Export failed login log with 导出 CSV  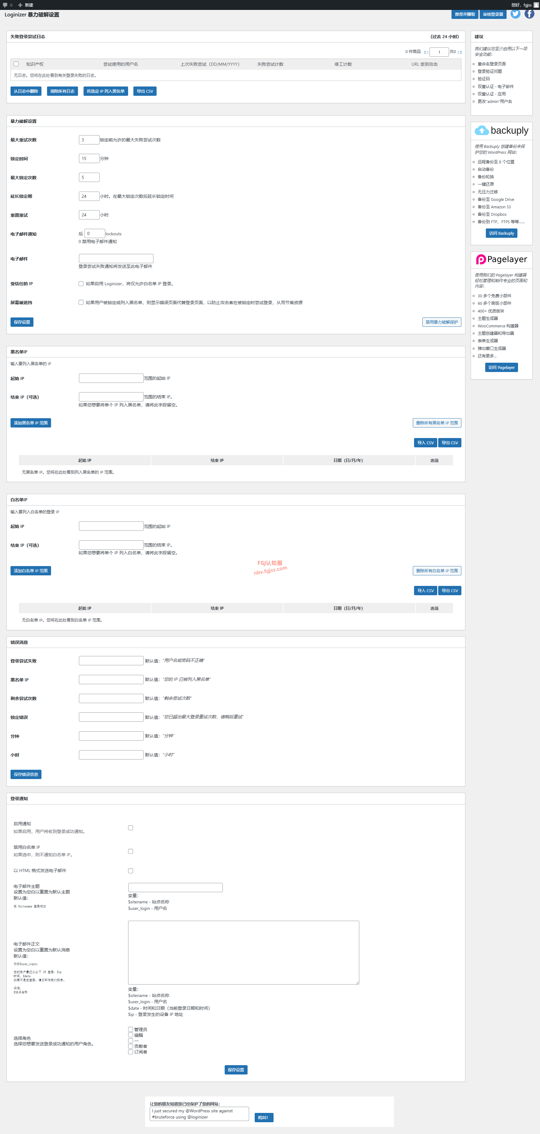[145, 91]
